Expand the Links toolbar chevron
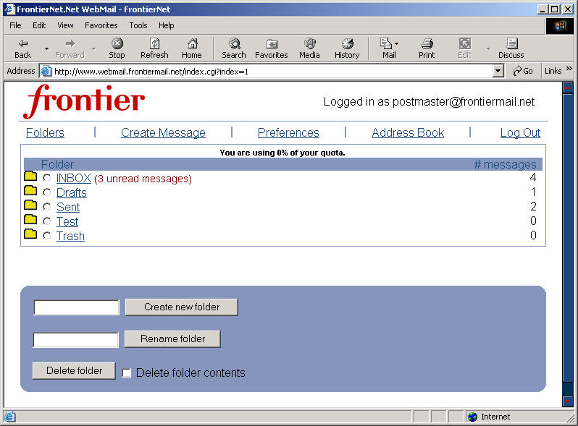 pyautogui.click(x=569, y=69)
